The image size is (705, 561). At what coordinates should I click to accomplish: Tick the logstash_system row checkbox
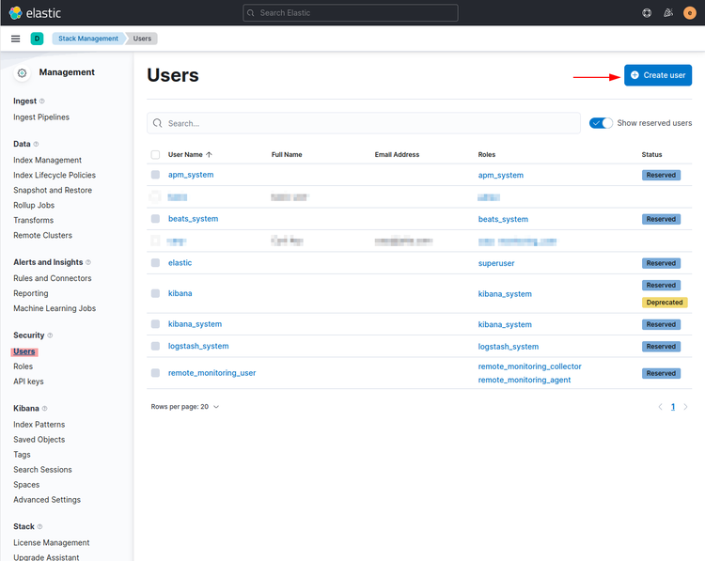coord(155,346)
